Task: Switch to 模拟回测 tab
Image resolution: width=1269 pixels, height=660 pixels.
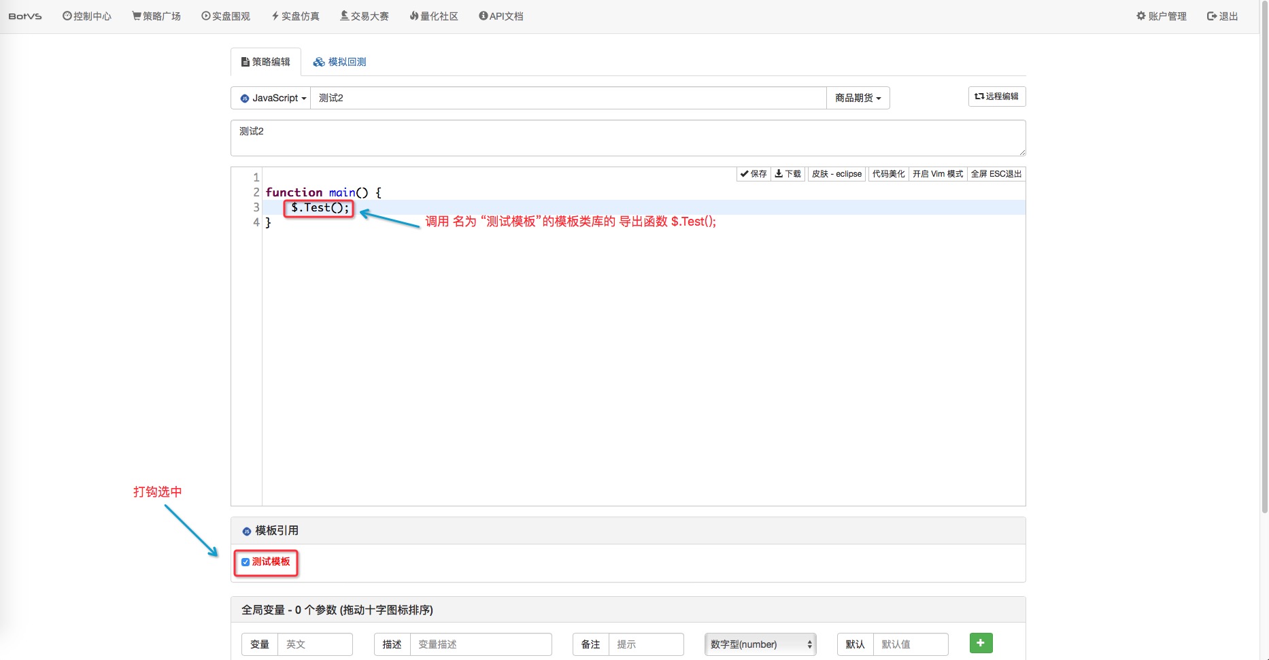Action: coord(339,62)
